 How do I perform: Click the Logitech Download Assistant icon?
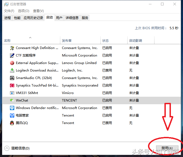point(12,70)
